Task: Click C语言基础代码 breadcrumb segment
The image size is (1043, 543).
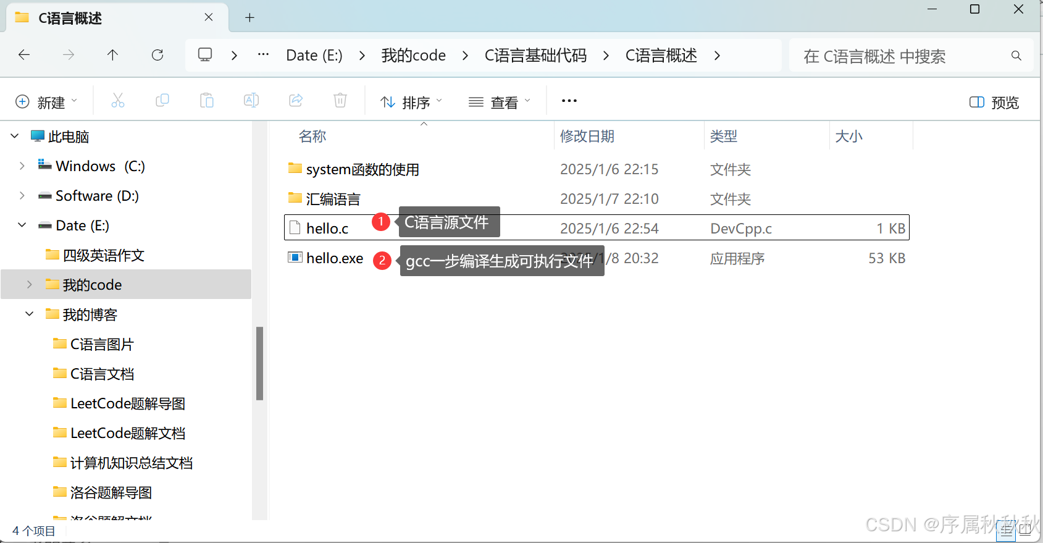Action: (x=535, y=56)
